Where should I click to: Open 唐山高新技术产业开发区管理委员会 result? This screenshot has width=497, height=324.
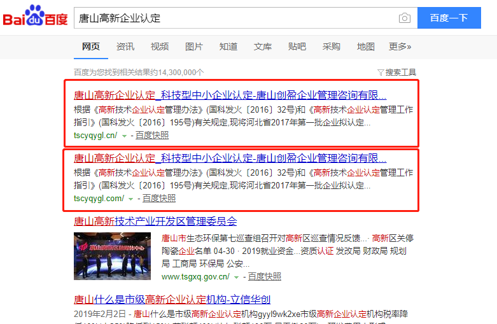coord(155,221)
